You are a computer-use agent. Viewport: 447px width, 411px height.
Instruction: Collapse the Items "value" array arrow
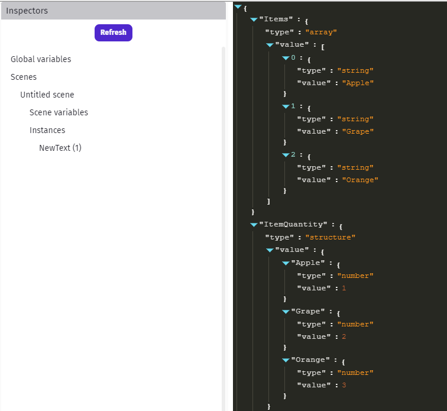270,45
